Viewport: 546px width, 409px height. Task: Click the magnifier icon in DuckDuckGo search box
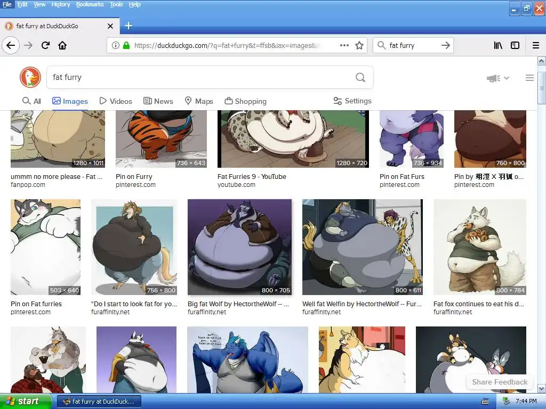360,77
